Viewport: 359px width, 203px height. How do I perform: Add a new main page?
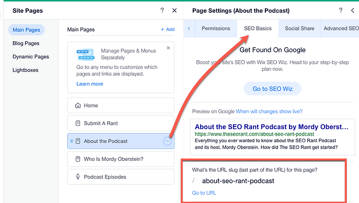[168, 29]
